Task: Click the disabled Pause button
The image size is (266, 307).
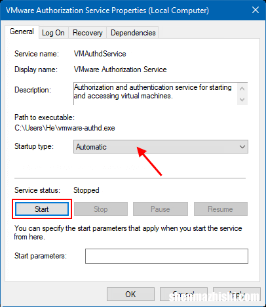Action: [x=161, y=209]
